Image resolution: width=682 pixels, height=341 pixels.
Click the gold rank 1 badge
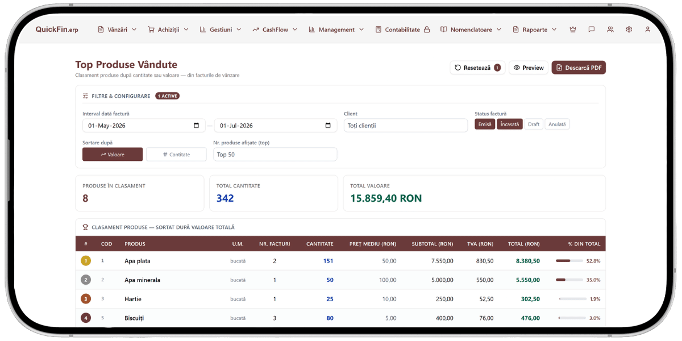click(x=86, y=261)
